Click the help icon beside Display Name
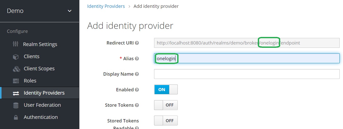This screenshot has width=343, height=129. 137,74
